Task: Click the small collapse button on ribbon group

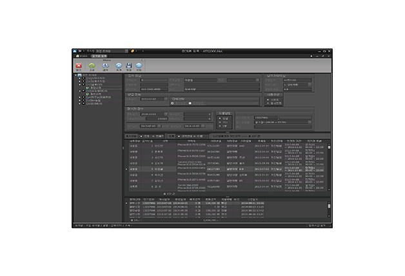Action: click(x=143, y=60)
